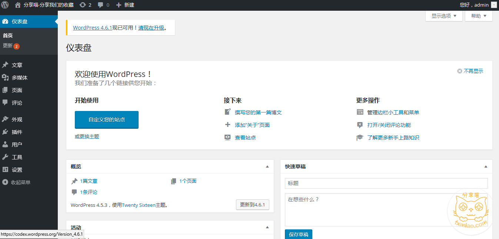
Task: Click the 自定义您的站点 button
Action: (107, 120)
